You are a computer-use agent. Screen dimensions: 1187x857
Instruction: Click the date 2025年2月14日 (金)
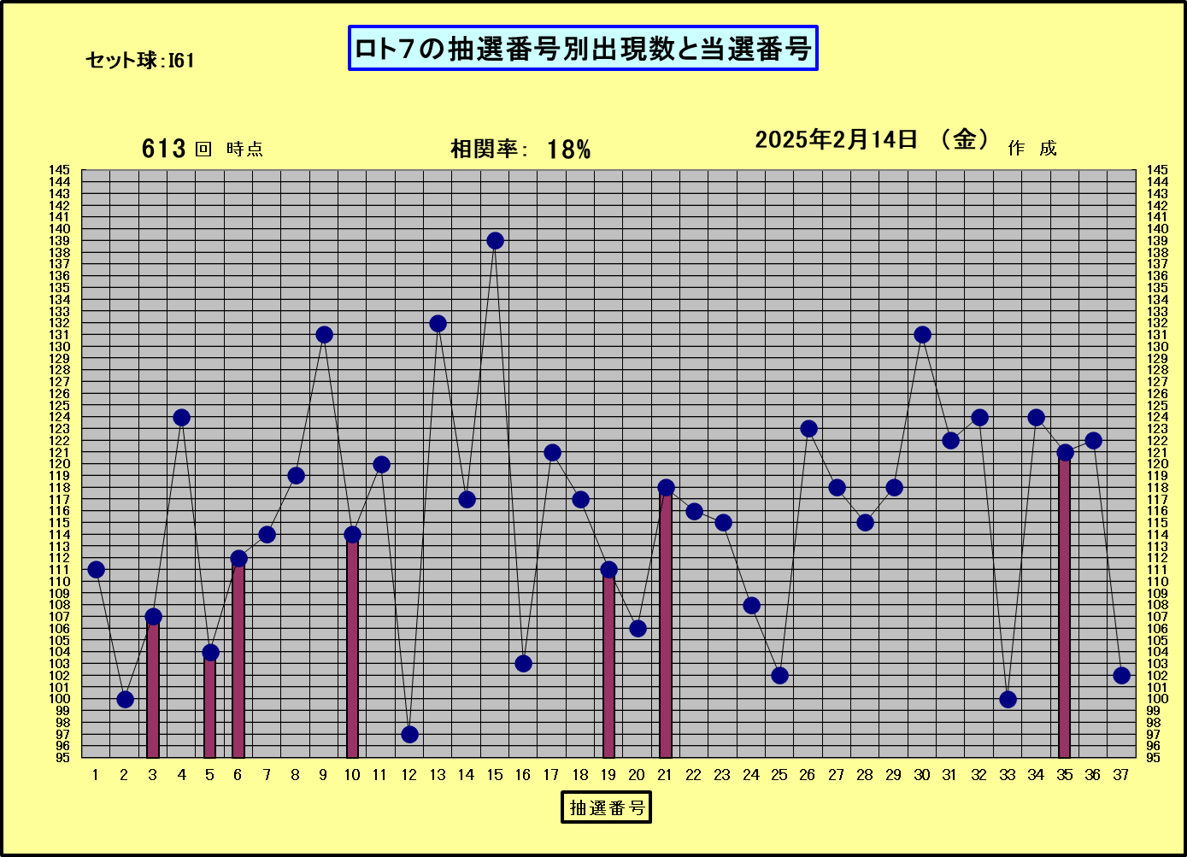tap(872, 139)
